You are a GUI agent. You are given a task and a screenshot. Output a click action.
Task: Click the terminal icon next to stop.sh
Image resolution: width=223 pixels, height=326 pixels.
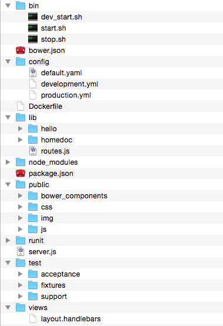(x=33, y=39)
